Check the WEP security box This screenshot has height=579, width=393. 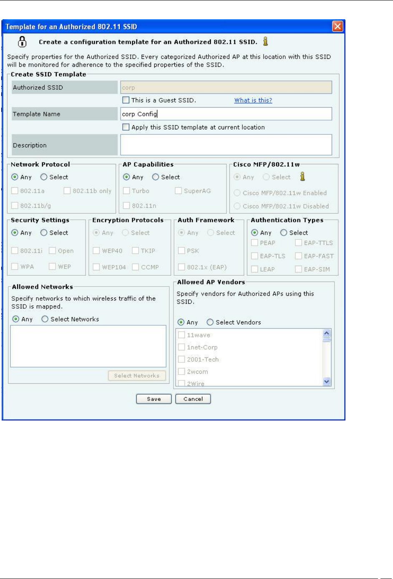(x=53, y=266)
